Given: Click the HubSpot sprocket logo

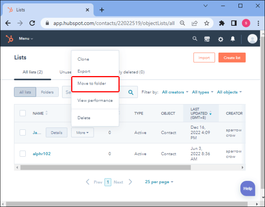Looking at the screenshot, I should (10, 39).
